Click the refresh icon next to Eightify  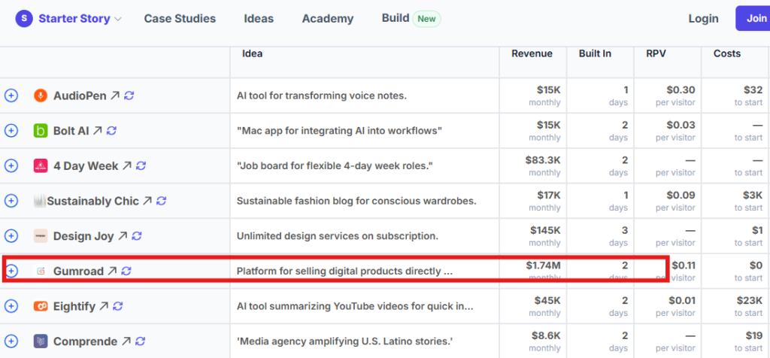pos(118,306)
